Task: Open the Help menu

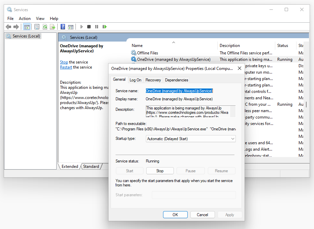Action: click(54, 19)
